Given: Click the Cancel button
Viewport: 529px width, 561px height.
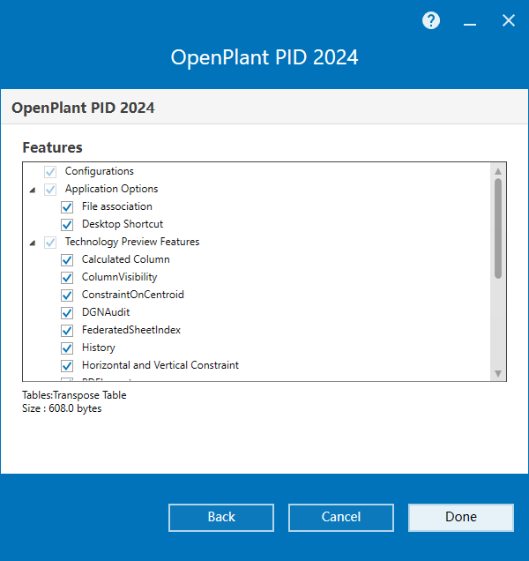Looking at the screenshot, I should 341,518.
